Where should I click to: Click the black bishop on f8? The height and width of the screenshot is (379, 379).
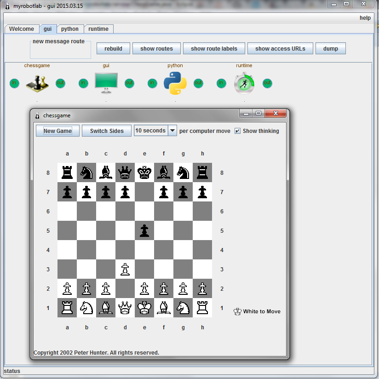164,172
